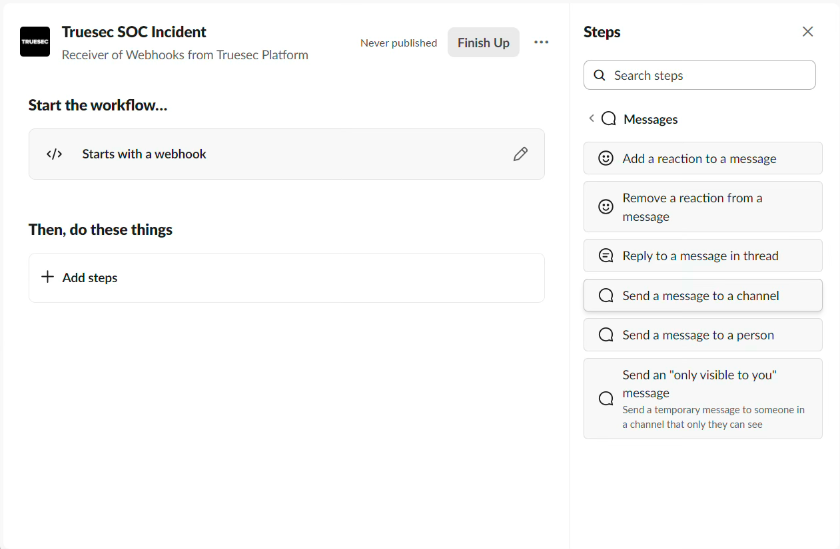Close the Steps panel
The width and height of the screenshot is (840, 549).
(807, 32)
